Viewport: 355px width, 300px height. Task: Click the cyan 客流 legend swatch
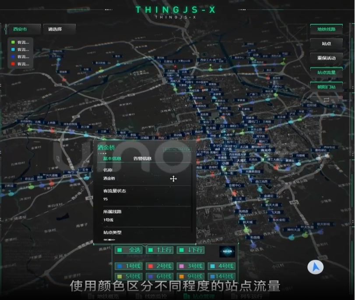(x=13, y=50)
